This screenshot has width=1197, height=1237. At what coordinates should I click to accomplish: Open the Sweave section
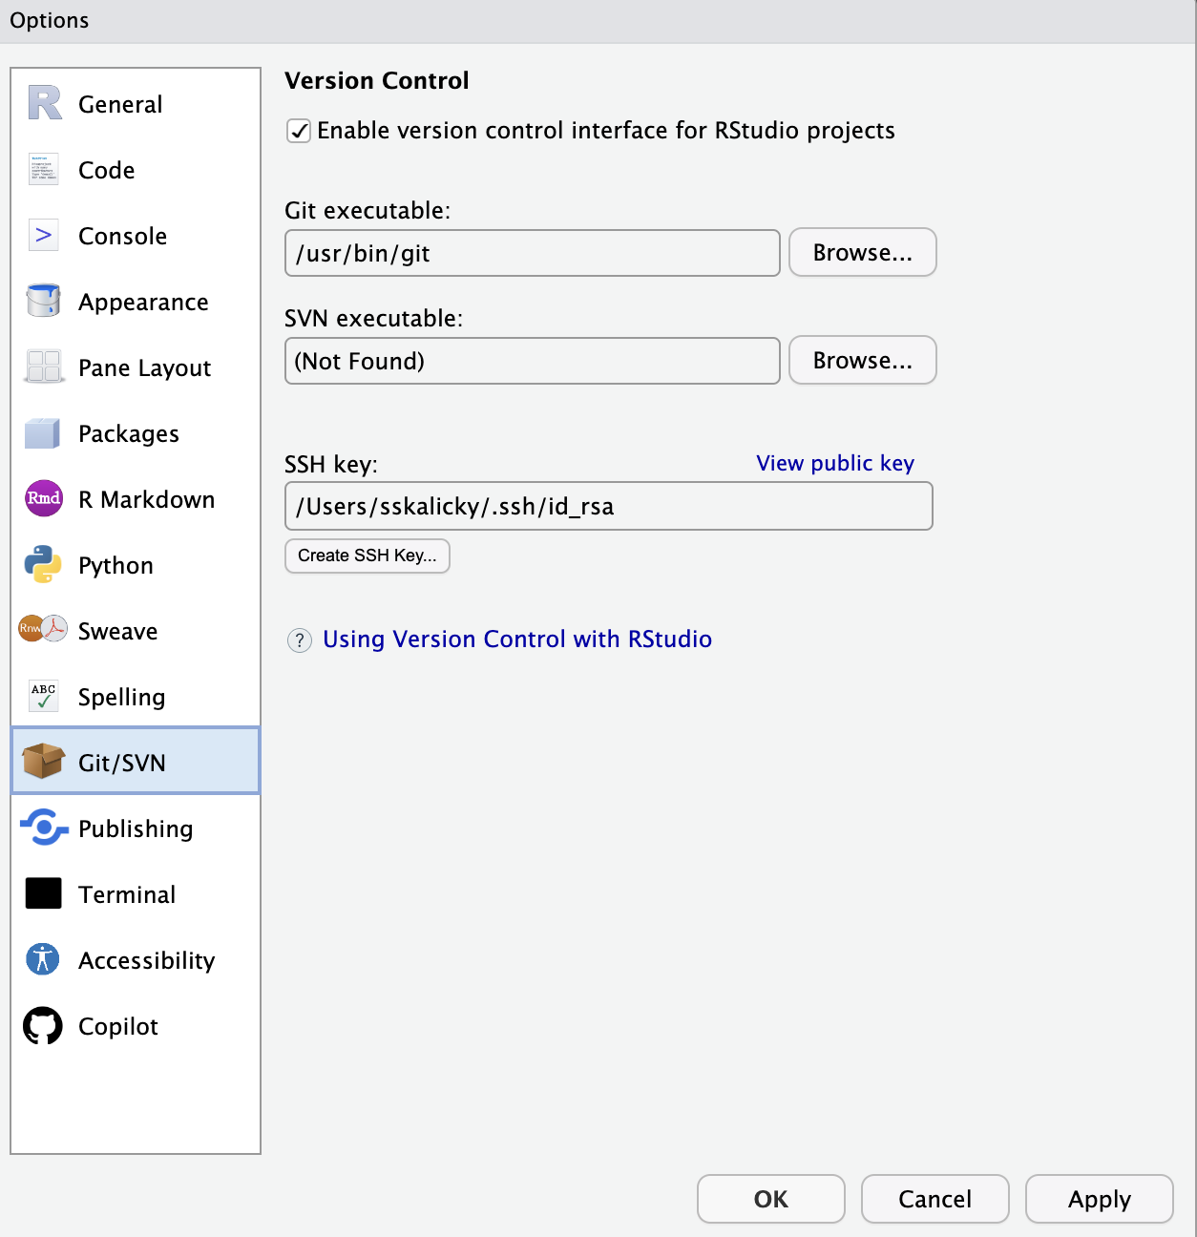pos(118,631)
